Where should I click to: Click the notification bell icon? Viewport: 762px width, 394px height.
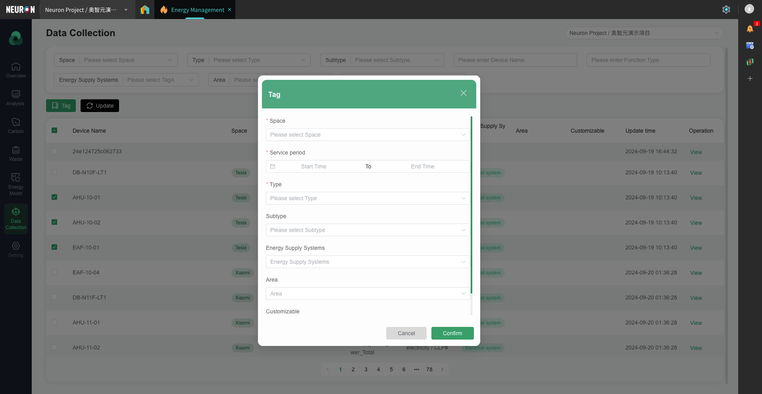750,29
